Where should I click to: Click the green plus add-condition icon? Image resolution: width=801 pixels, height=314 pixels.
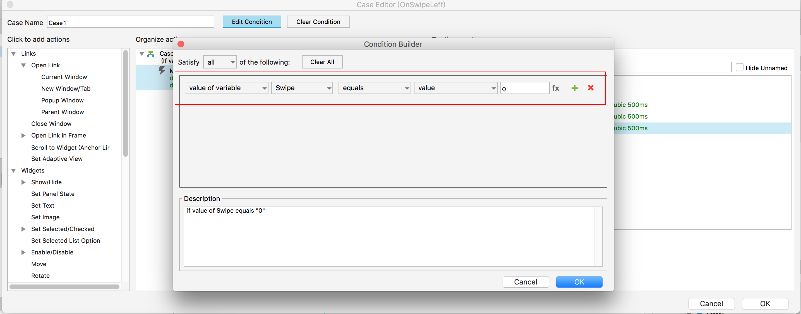tap(574, 89)
